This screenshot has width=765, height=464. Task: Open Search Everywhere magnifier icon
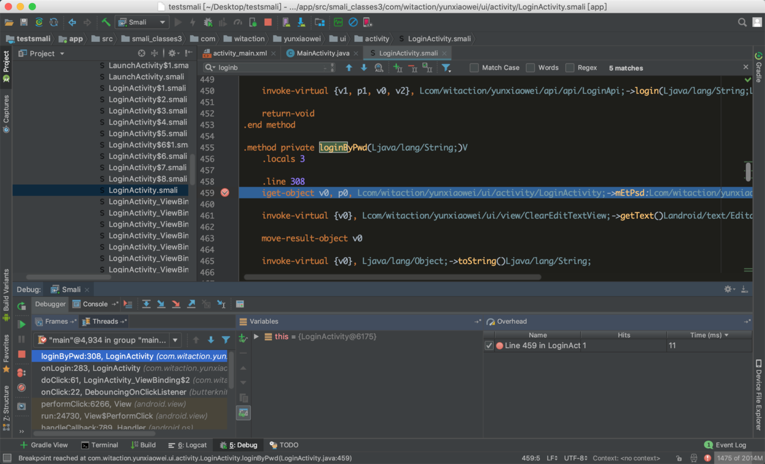[x=742, y=22]
